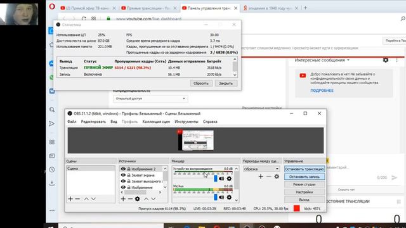
Task: Open the Открытый доступ privacy dropdown
Action: (x=150, y=99)
